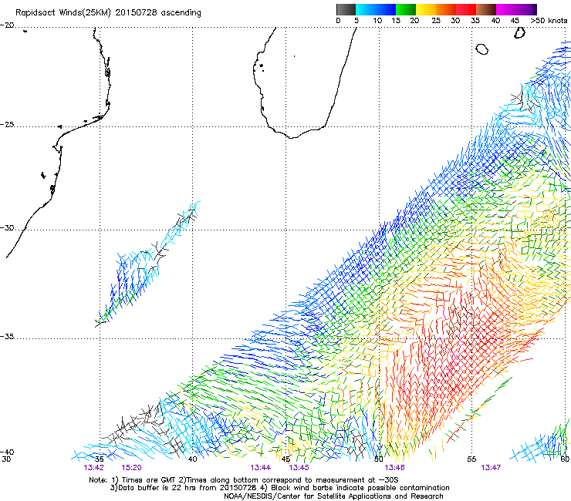This screenshot has height=501, width=571.
Task: Select the cyan-blue 5-15 knots legend band
Action: pos(376,9)
